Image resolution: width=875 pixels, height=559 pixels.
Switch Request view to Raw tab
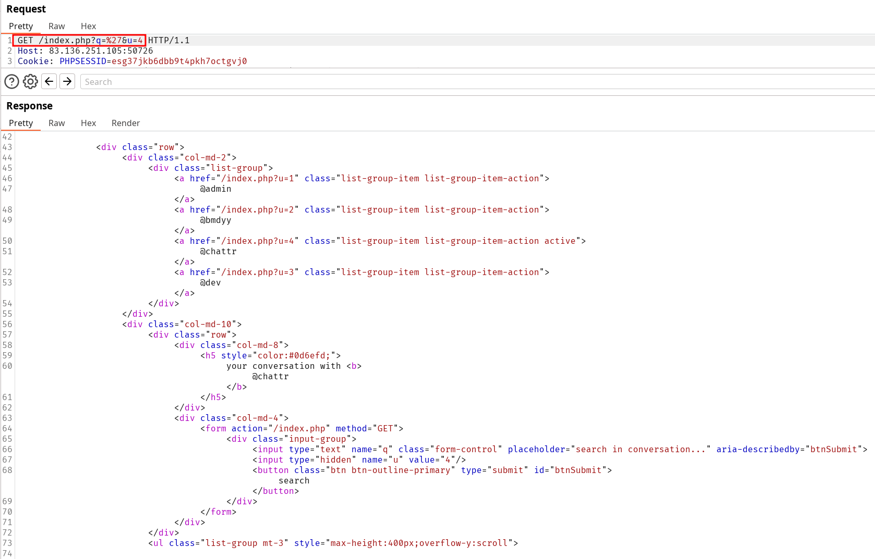click(56, 26)
